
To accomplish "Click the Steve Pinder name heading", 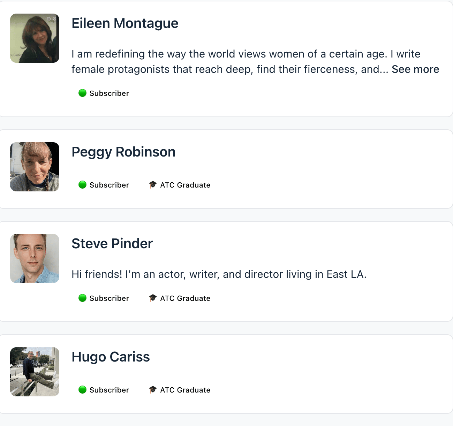I will 112,244.
